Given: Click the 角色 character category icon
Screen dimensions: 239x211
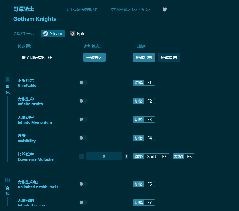Looking at the screenshot, I should point(7,79).
